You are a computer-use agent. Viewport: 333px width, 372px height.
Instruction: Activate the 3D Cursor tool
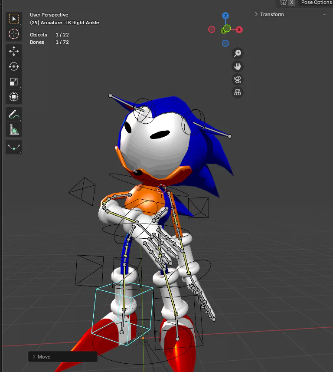pos(14,34)
